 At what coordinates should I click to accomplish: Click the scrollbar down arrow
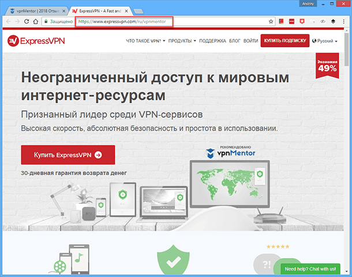(x=347, y=271)
